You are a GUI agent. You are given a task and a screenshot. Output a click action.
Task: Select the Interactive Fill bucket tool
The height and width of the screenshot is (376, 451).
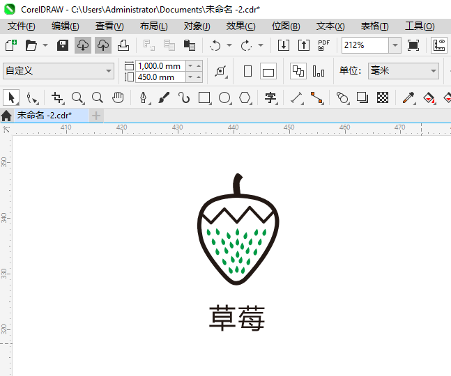(429, 98)
